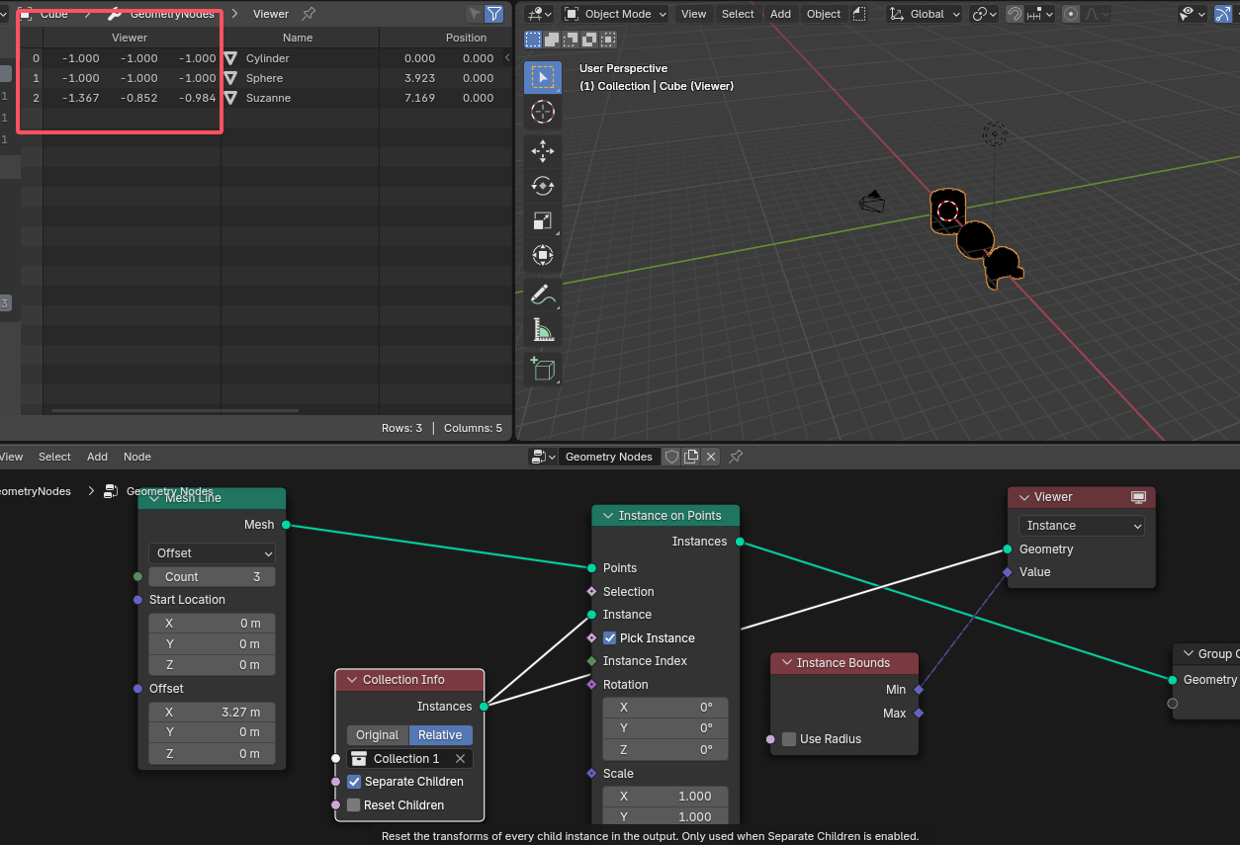
Task: Activate the 3D Cursor tool
Action: pyautogui.click(x=542, y=112)
